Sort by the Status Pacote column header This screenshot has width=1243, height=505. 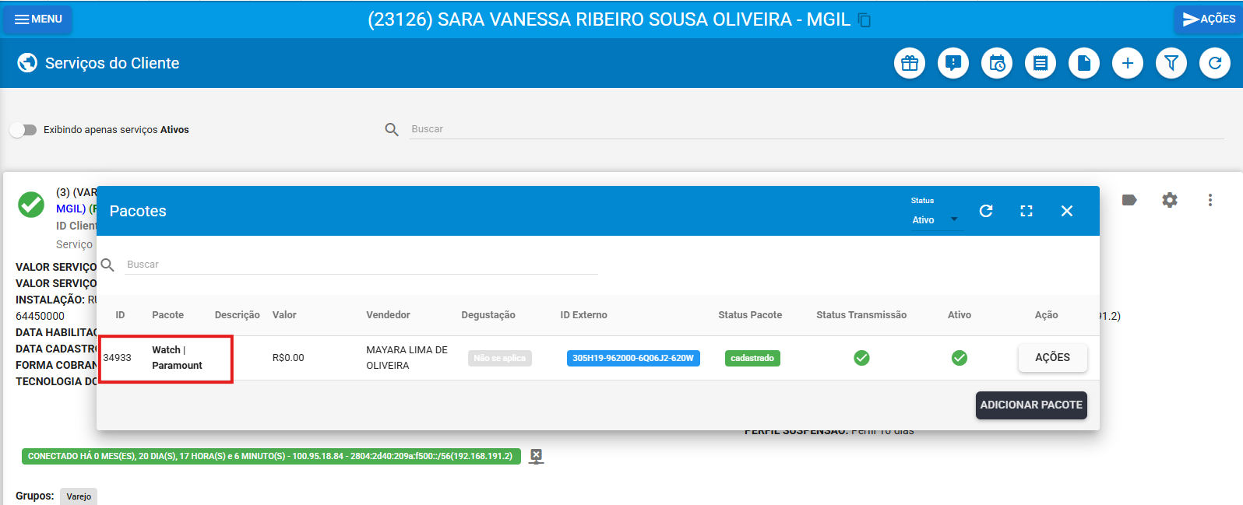tap(750, 315)
